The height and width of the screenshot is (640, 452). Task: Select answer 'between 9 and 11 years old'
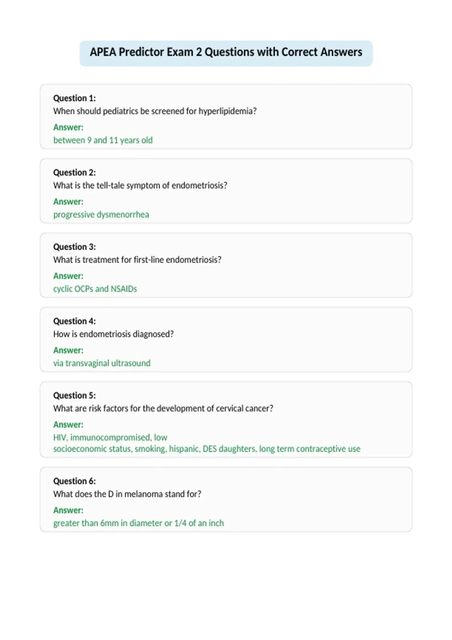pyautogui.click(x=103, y=140)
